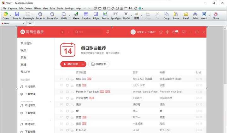The height and width of the screenshot is (133, 227).
Task: Click the red Close toolbar icon
Action: pyautogui.click(x=216, y=14)
